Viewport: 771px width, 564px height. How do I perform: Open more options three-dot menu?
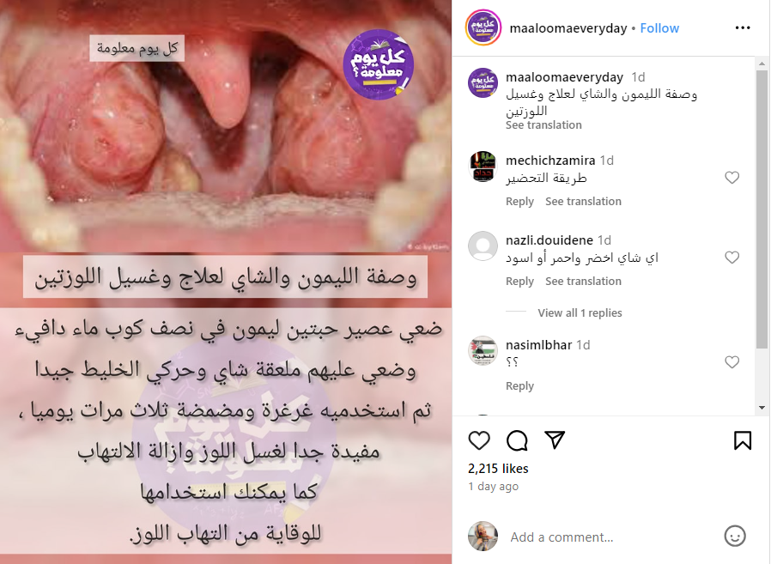pyautogui.click(x=743, y=28)
